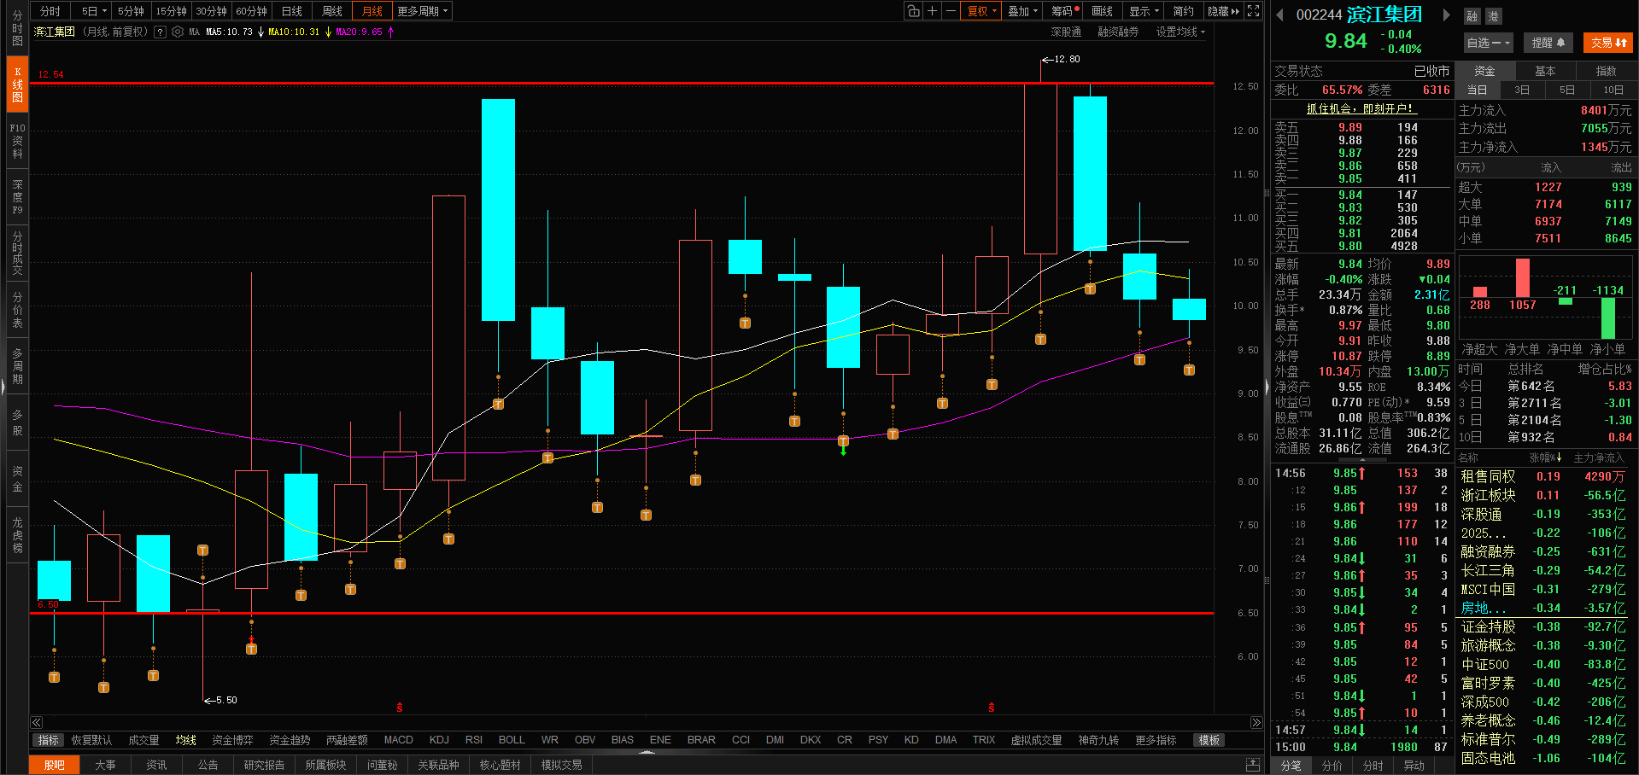1639x775 pixels.
Task: Click the 融 margin badge
Action: pyautogui.click(x=1472, y=16)
